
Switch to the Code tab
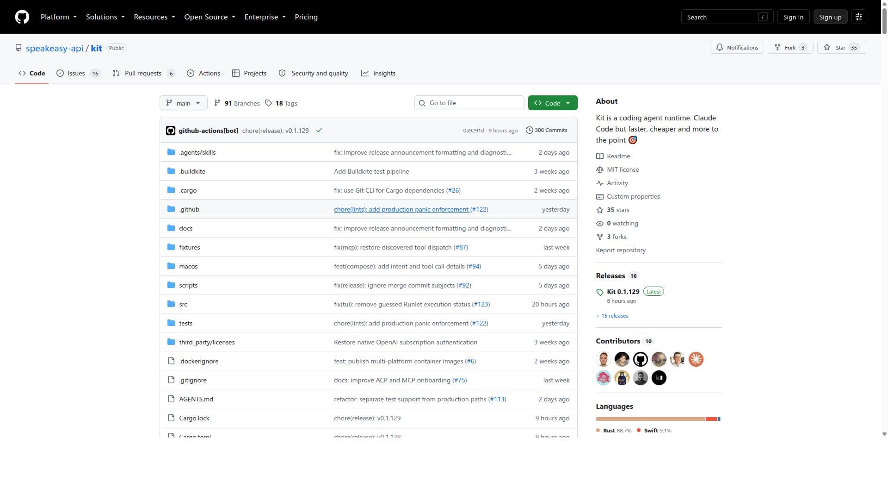31,73
